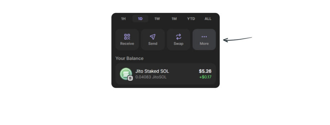
Task: Click the paper plane Send icon
Action: pos(152,37)
